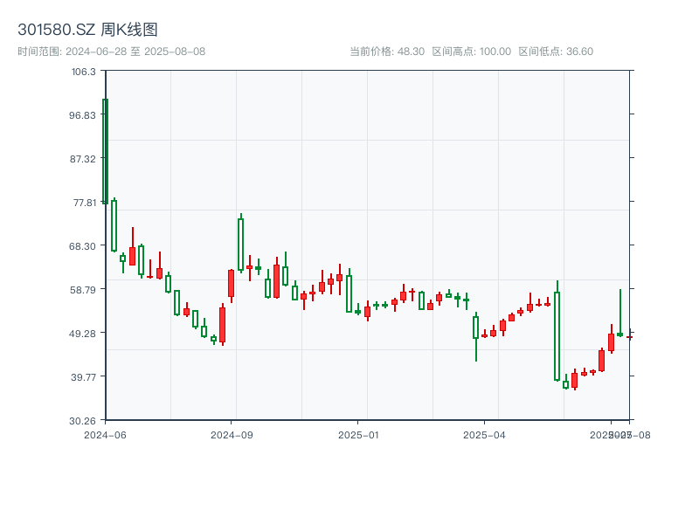Click y-axis label 77.81
The height and width of the screenshot is (524, 699).
[x=84, y=203]
